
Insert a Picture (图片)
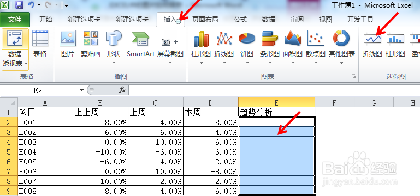click(x=68, y=44)
